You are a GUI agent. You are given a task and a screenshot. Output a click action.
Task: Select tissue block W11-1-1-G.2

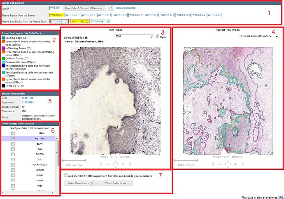coord(167,15)
